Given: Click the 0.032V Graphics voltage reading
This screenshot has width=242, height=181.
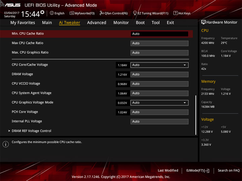Looking at the screenshot, I should [x=123, y=103].
